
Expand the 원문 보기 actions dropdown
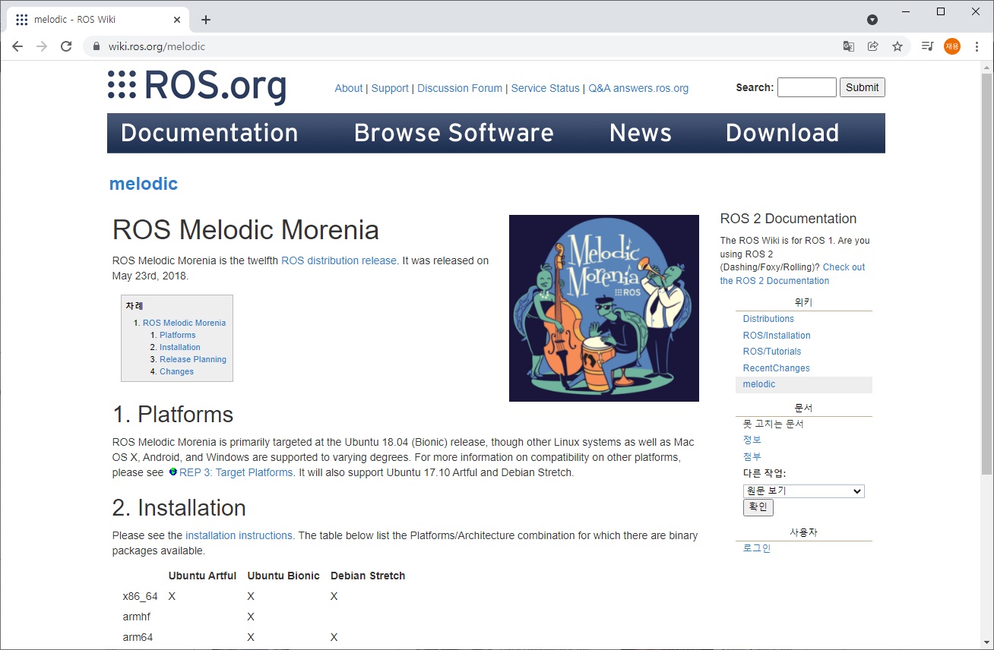click(x=804, y=491)
